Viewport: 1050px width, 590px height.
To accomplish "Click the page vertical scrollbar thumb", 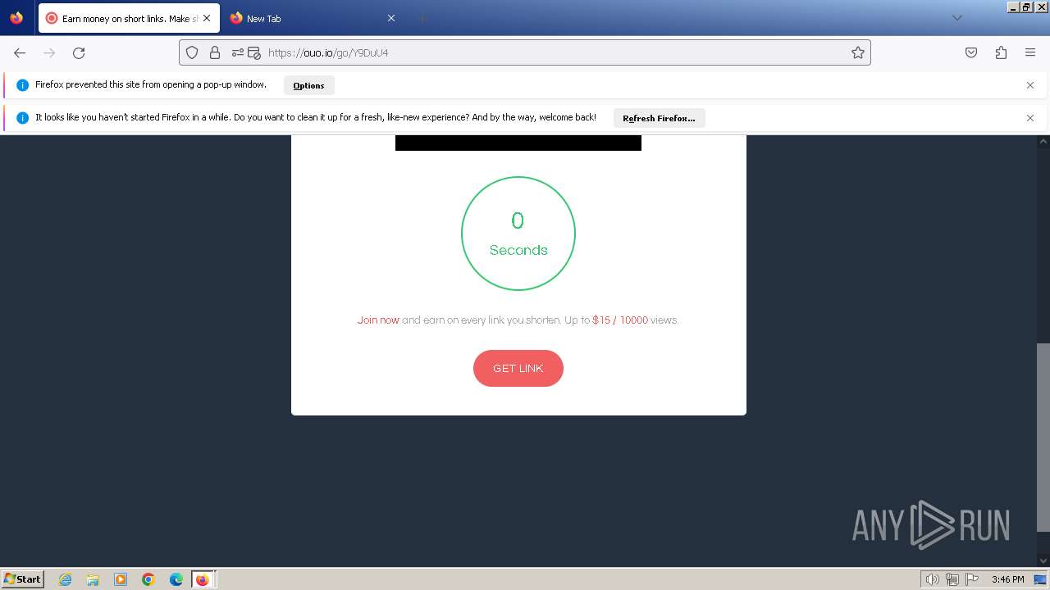I will pos(1043,438).
